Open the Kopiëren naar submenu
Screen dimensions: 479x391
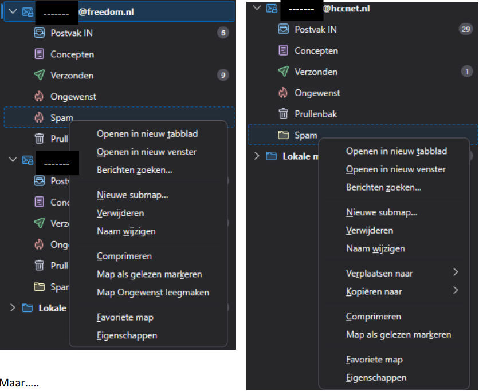click(x=401, y=291)
